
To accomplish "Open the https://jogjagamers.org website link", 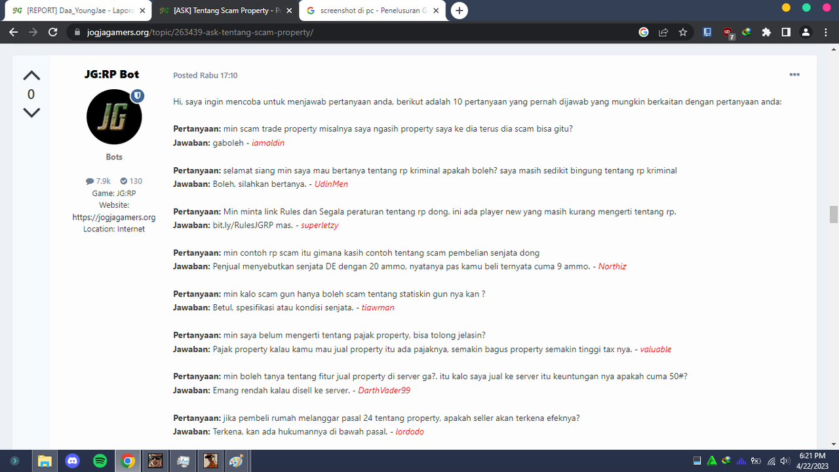I will tap(114, 217).
